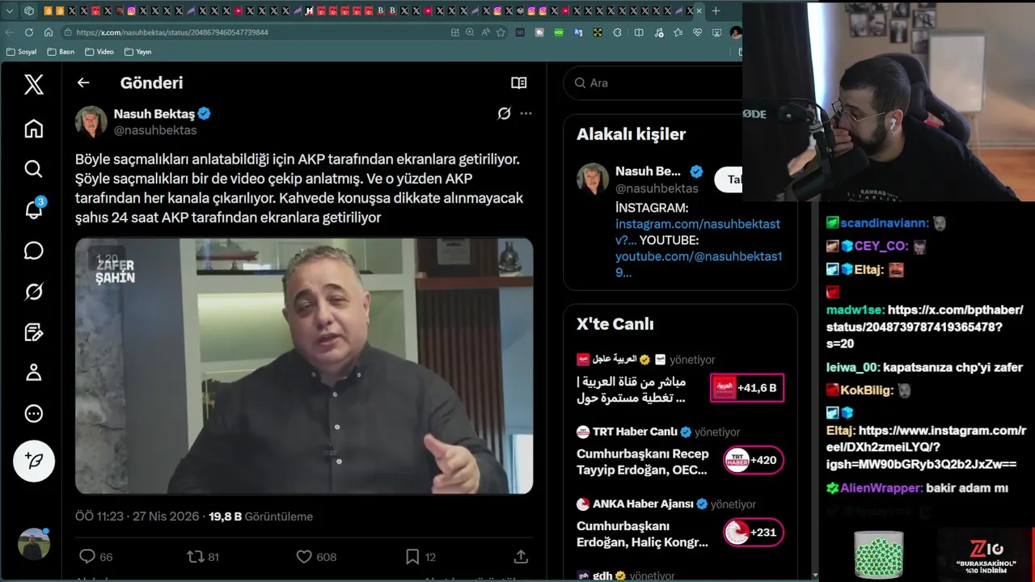This screenshot has height=582, width=1035.
Task: Click @nasuhbektas handle under author name
Action: click(155, 130)
